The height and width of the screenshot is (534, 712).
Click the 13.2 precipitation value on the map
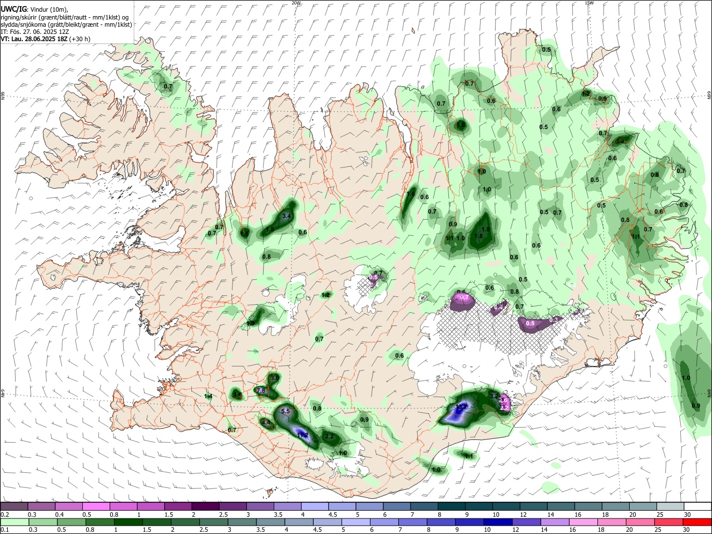pyautogui.click(x=461, y=408)
